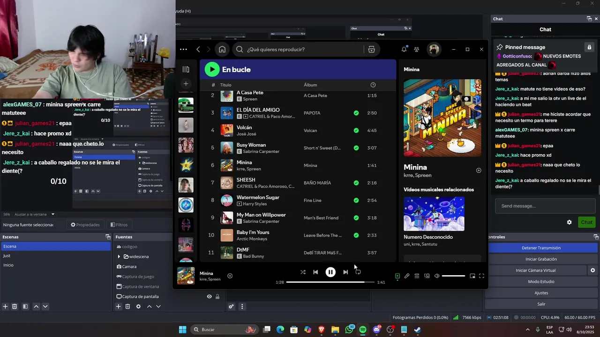Open the Spotify three-dots menu

pos(183,49)
